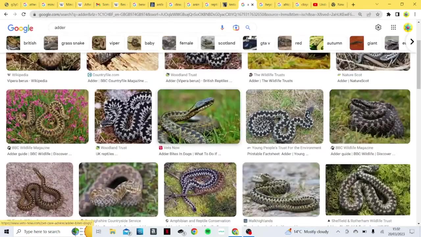Viewport: 421px width, 237px height.
Task: Open the Chrome three-dot menu
Action: point(415,14)
